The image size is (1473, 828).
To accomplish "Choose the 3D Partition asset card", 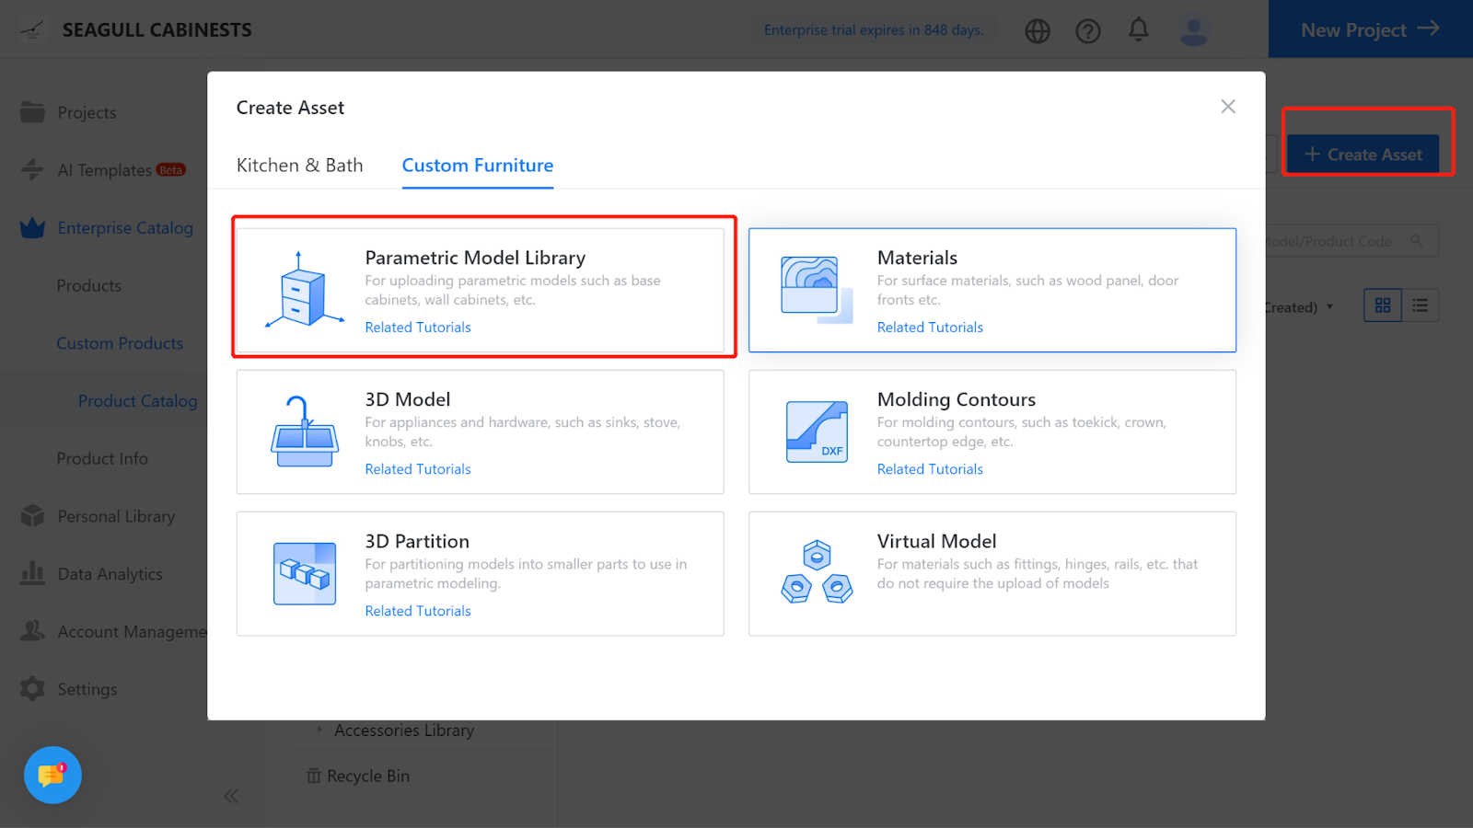I will click(480, 573).
